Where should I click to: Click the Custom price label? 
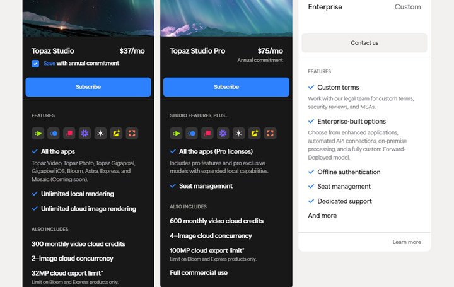[408, 7]
